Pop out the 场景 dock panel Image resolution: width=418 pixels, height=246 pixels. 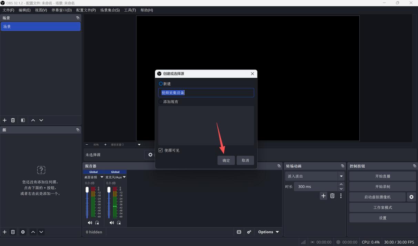[78, 18]
